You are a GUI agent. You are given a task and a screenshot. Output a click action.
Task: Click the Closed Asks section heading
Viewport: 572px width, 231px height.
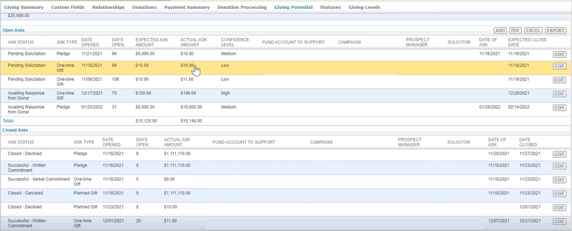[15, 130]
